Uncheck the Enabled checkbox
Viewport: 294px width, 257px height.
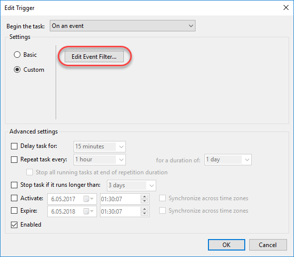(14, 225)
